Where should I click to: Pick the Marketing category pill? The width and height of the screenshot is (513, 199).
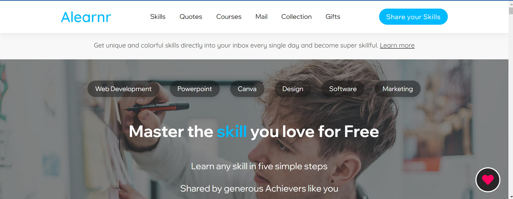coord(398,89)
